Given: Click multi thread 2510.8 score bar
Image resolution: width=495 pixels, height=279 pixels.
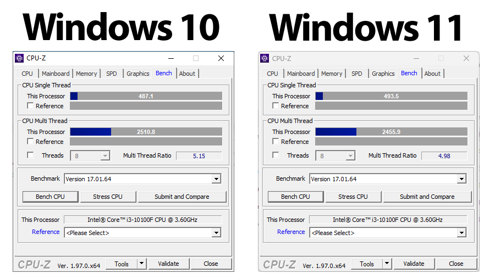Looking at the screenshot, I should (146, 131).
